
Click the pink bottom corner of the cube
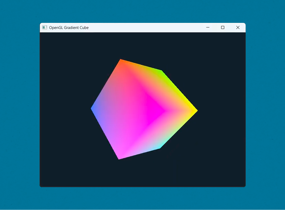tap(120, 158)
